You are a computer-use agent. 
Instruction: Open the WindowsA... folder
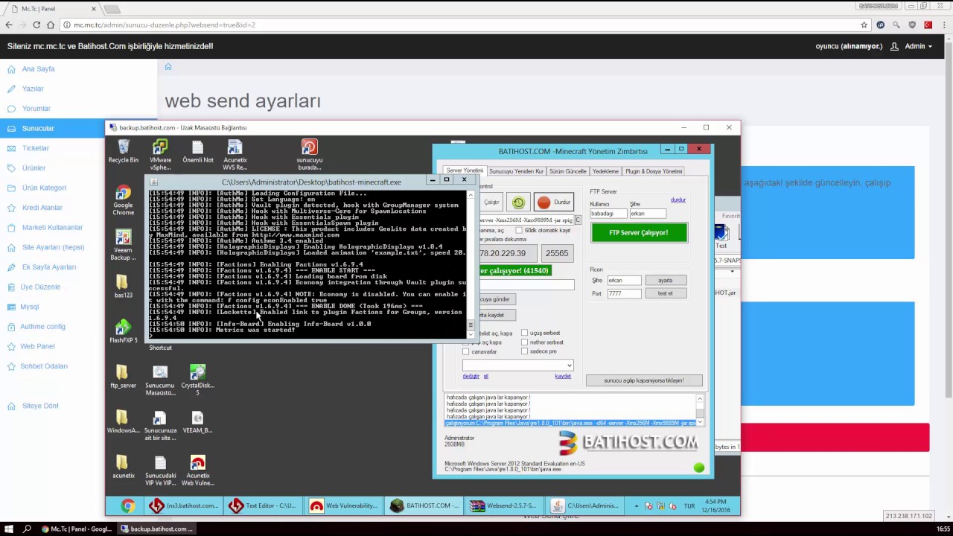pos(124,421)
